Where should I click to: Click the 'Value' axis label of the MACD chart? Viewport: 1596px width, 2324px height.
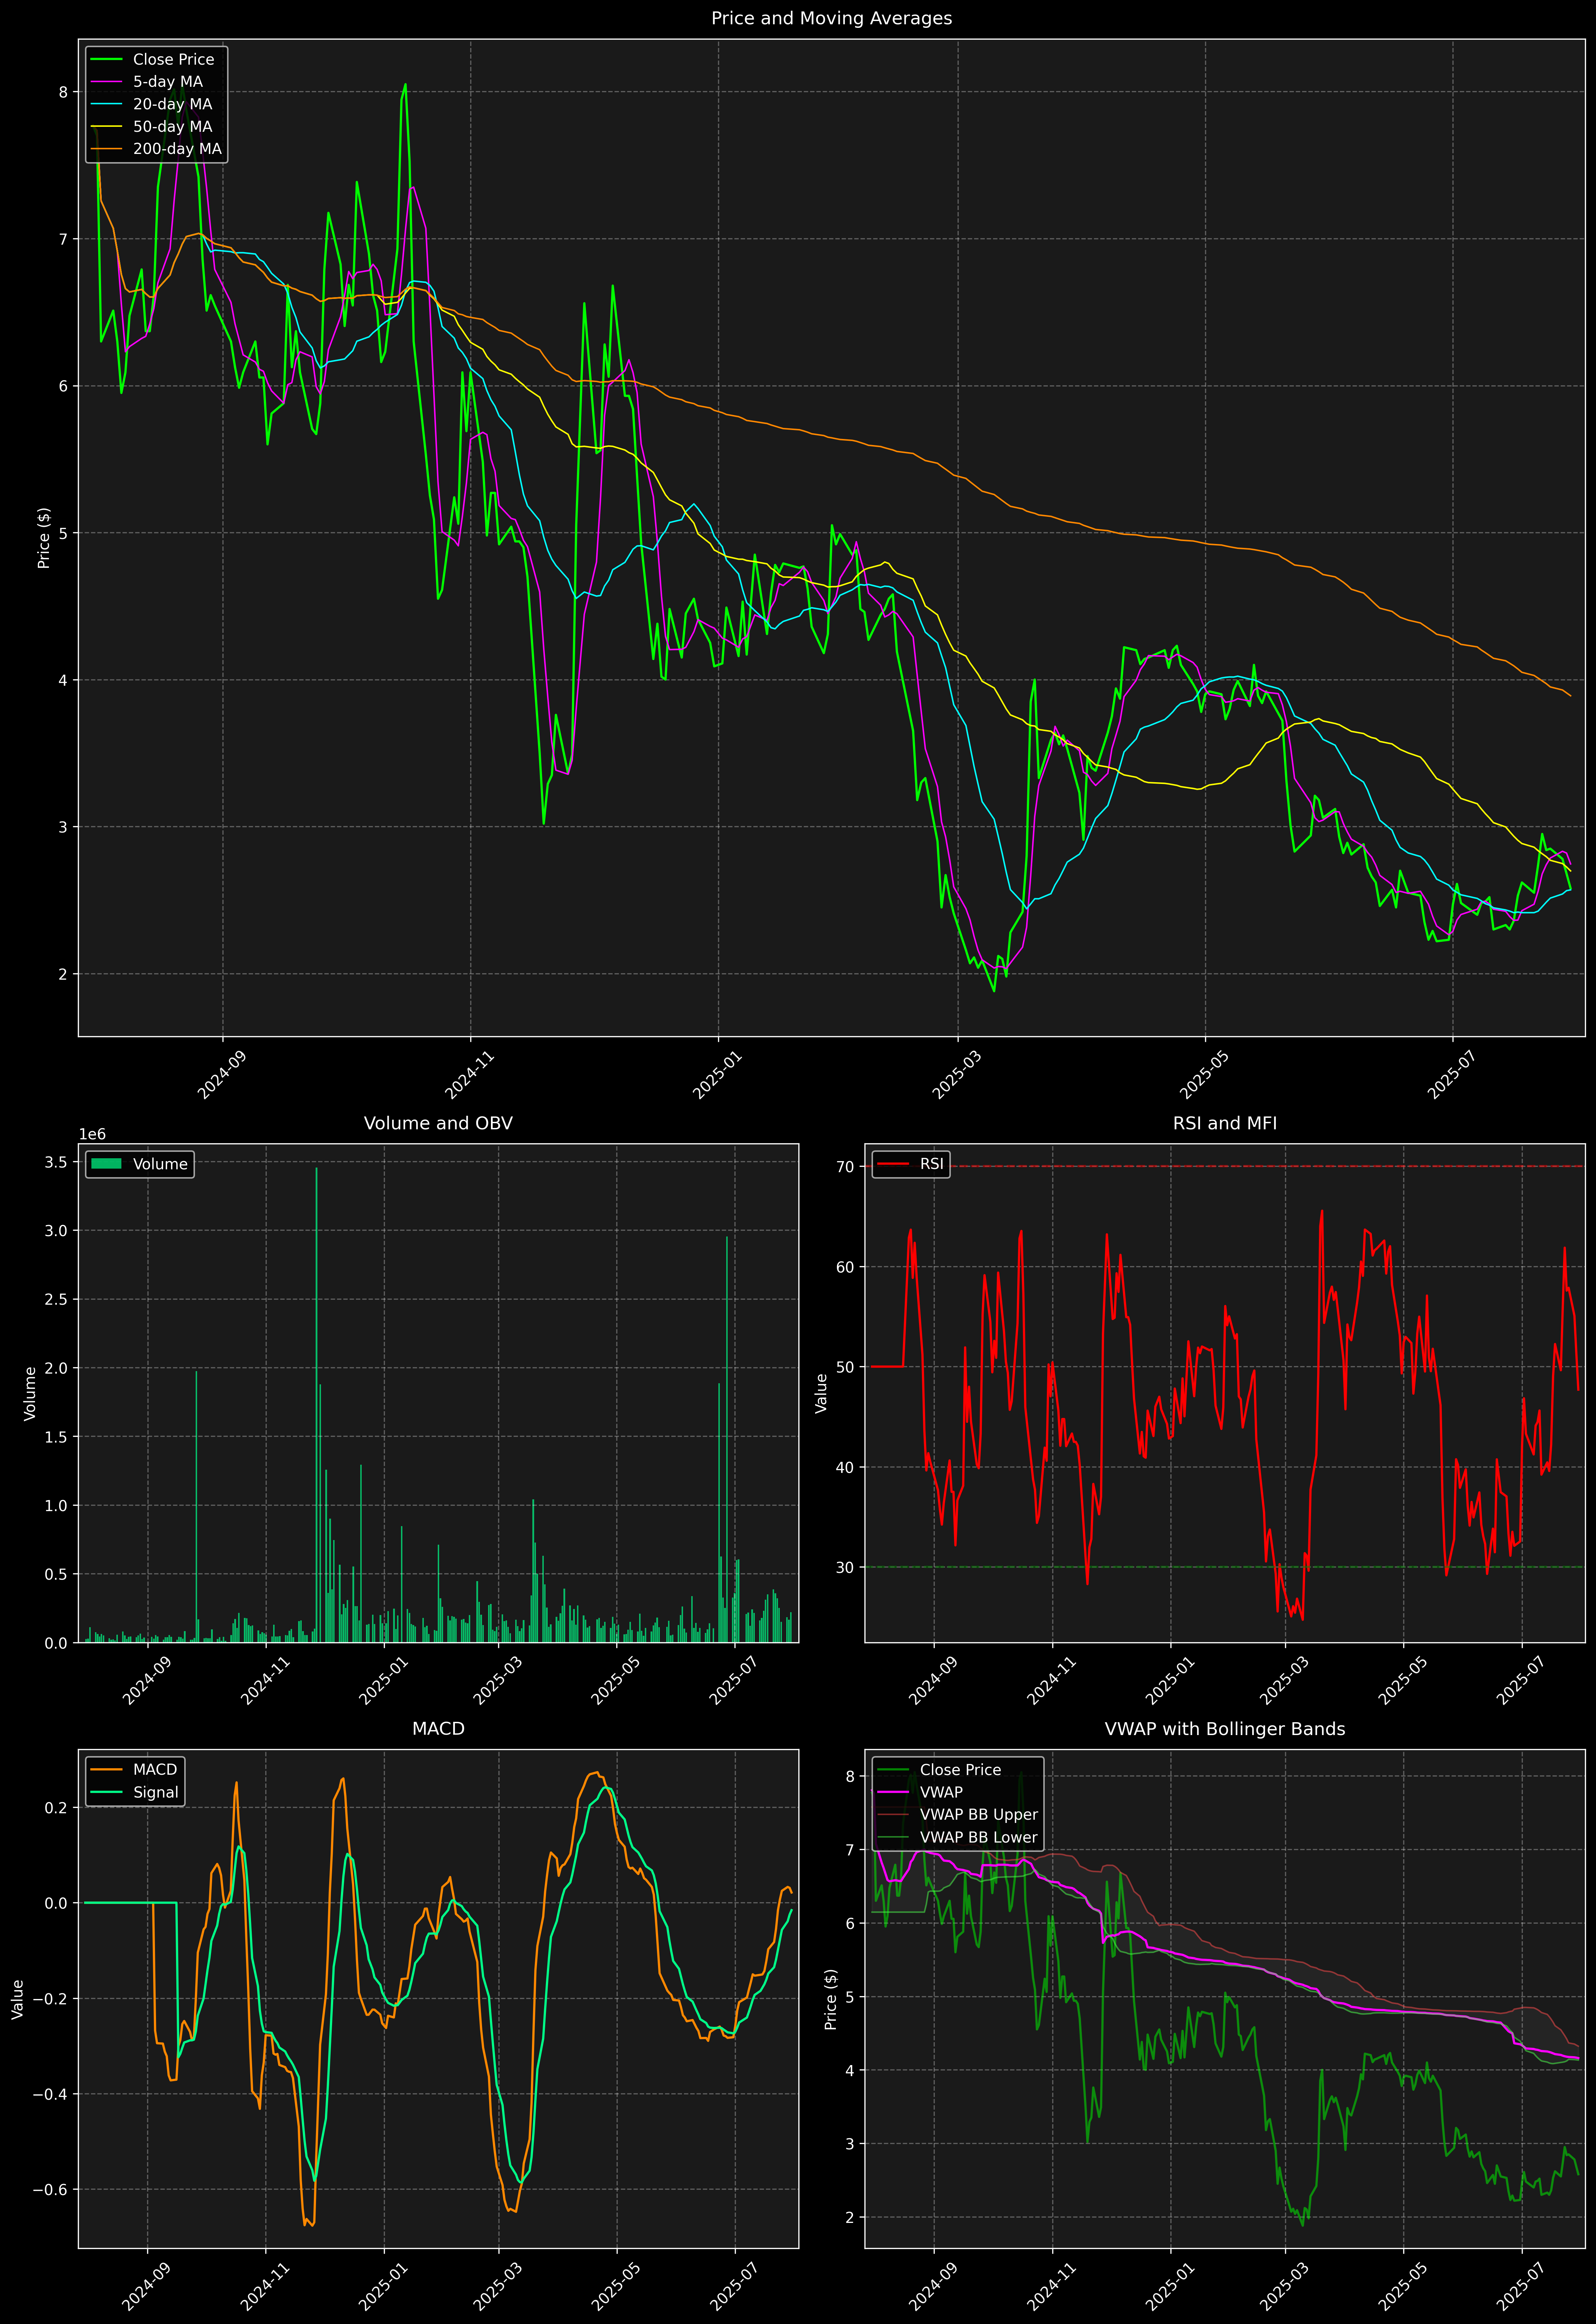[x=17, y=1999]
